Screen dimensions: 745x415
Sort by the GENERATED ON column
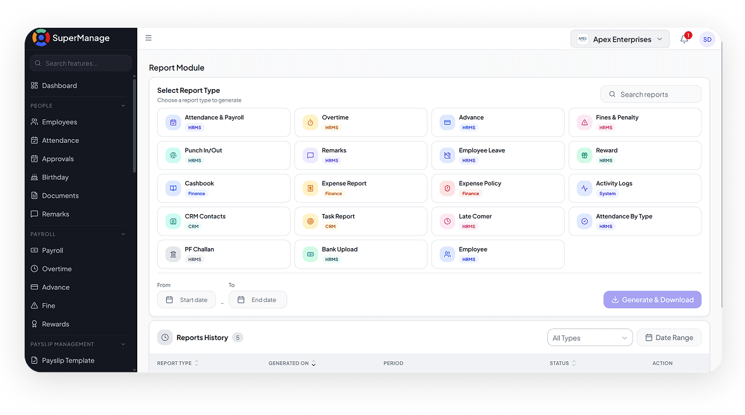click(x=292, y=363)
